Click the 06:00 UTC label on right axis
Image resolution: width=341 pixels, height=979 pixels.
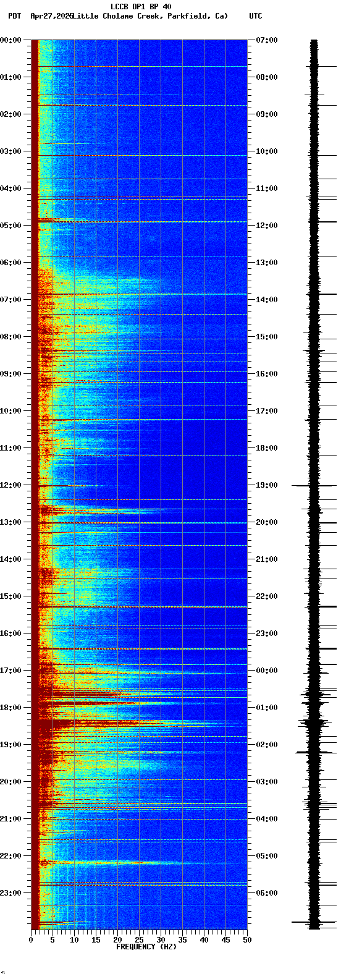point(267,893)
